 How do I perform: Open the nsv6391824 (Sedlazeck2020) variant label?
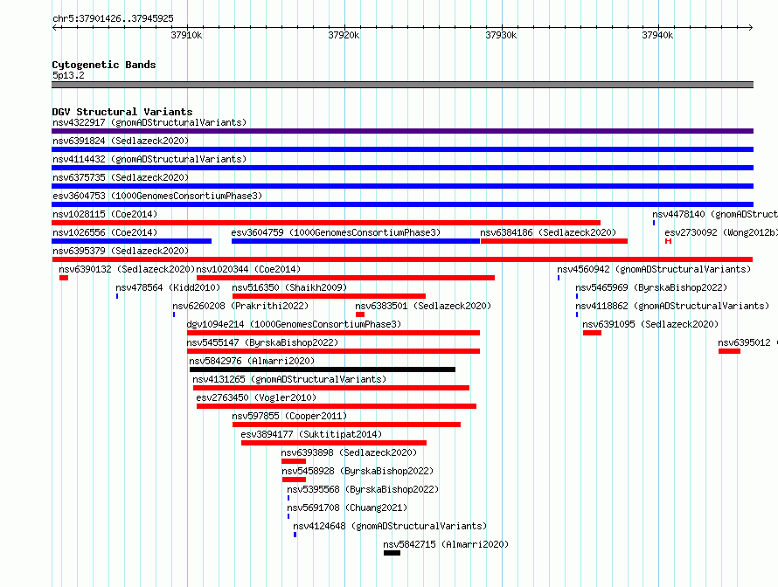coord(121,141)
